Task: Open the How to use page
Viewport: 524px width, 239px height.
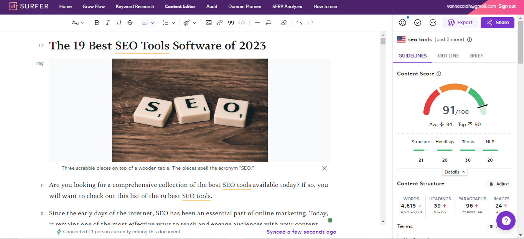Action: [325, 7]
